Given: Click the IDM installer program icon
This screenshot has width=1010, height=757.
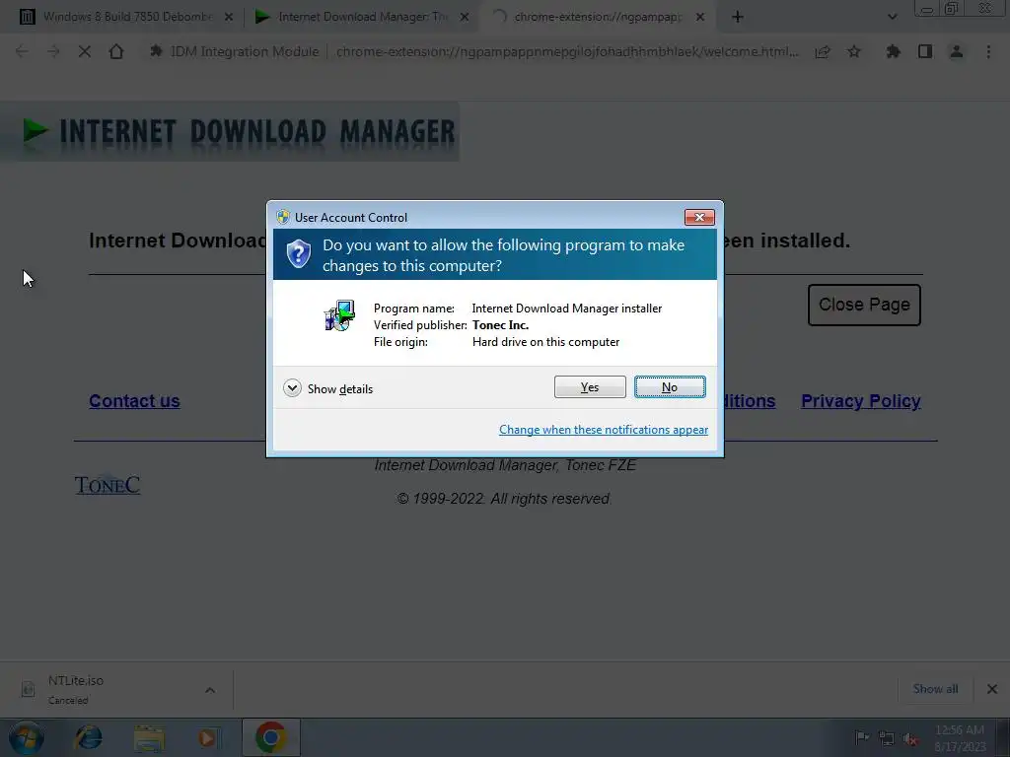Looking at the screenshot, I should [x=339, y=315].
